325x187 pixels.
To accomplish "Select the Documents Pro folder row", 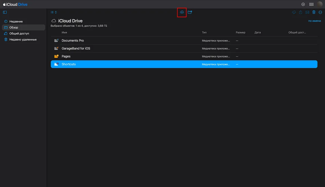I will tap(184, 41).
